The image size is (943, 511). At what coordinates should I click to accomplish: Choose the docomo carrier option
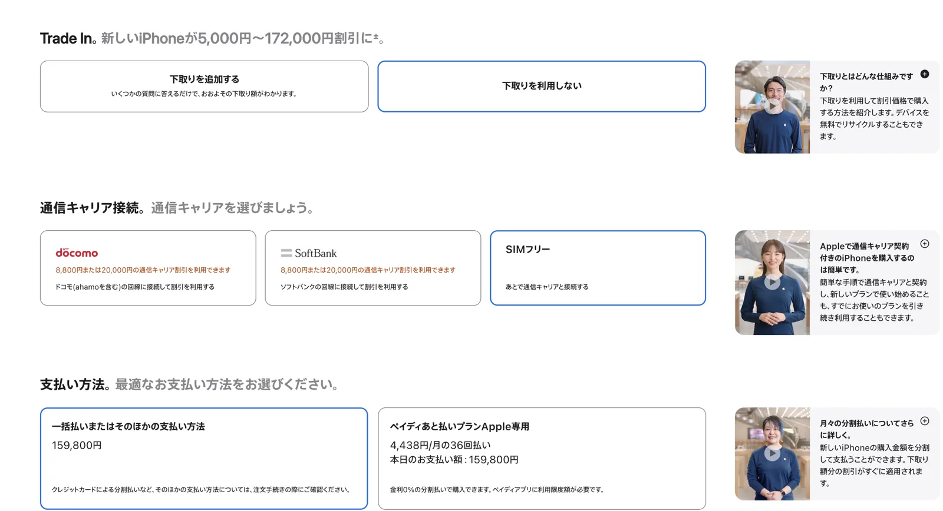click(x=148, y=268)
